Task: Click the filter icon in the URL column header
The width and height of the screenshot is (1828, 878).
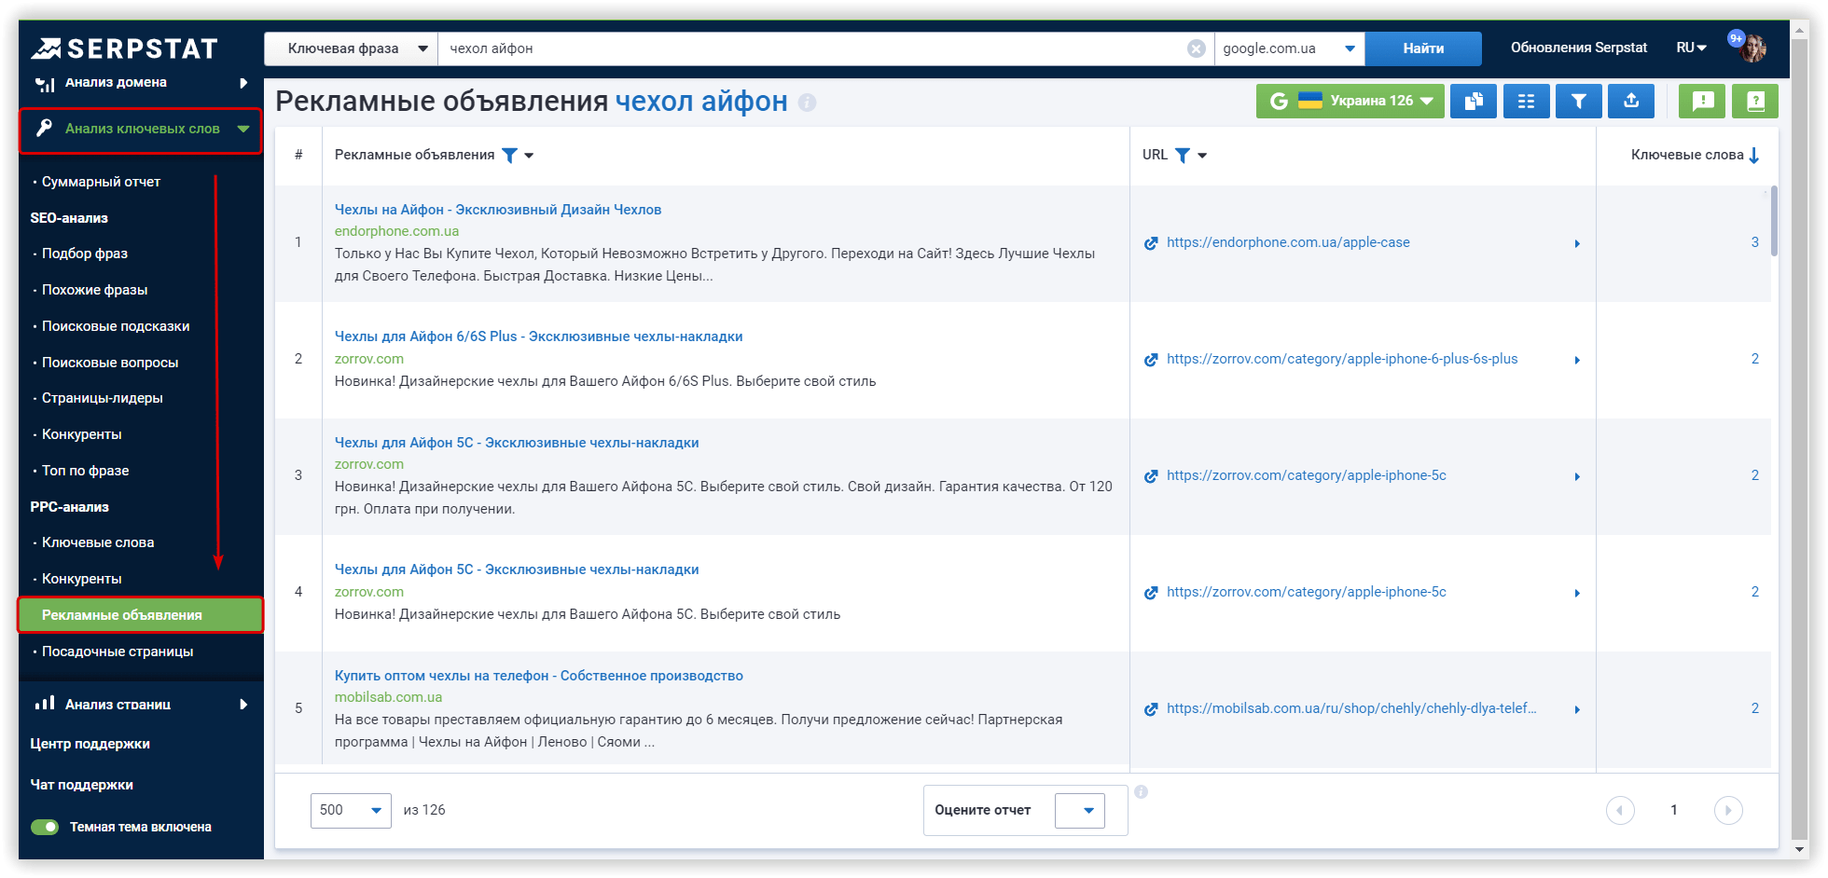Action: [x=1184, y=155]
